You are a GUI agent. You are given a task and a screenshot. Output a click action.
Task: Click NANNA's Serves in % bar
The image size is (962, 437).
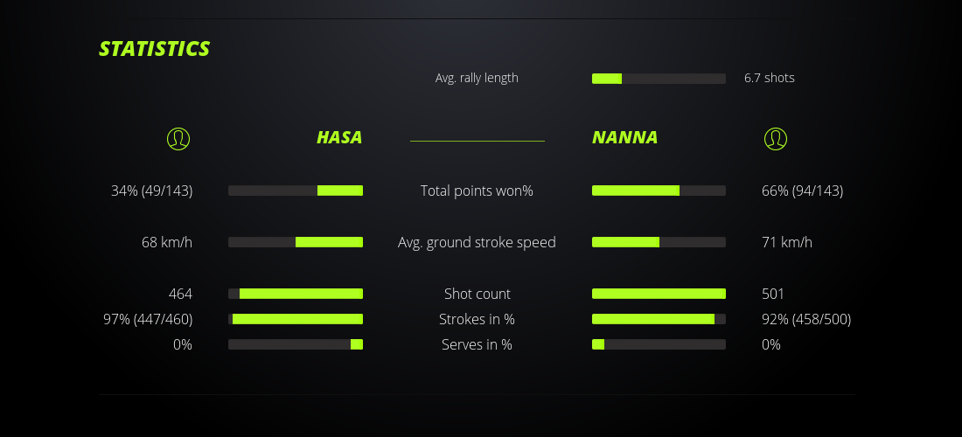click(659, 344)
